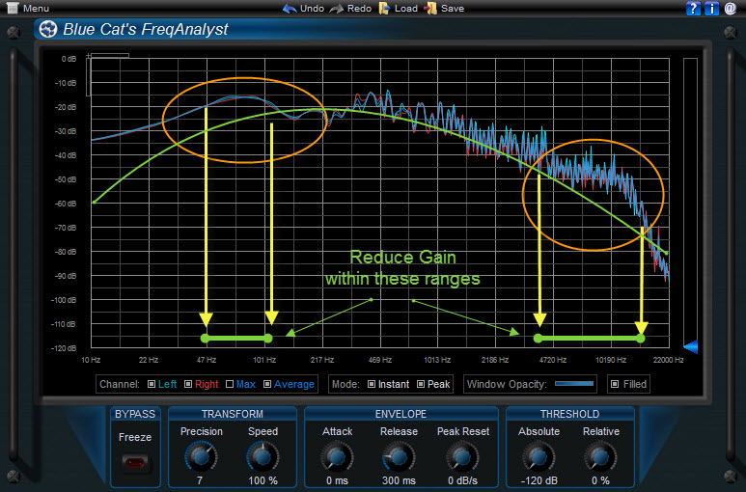Screen dimensions: 746x492
Task: Click the Load text label
Action: [x=406, y=8]
